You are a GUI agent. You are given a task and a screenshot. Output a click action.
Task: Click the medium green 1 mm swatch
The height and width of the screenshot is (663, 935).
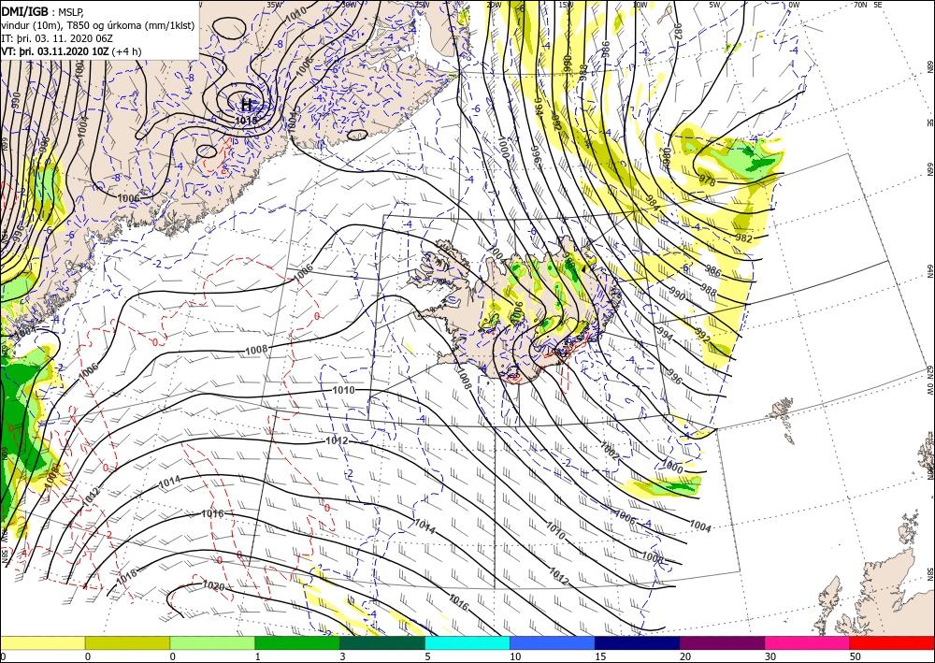pyautogui.click(x=297, y=642)
